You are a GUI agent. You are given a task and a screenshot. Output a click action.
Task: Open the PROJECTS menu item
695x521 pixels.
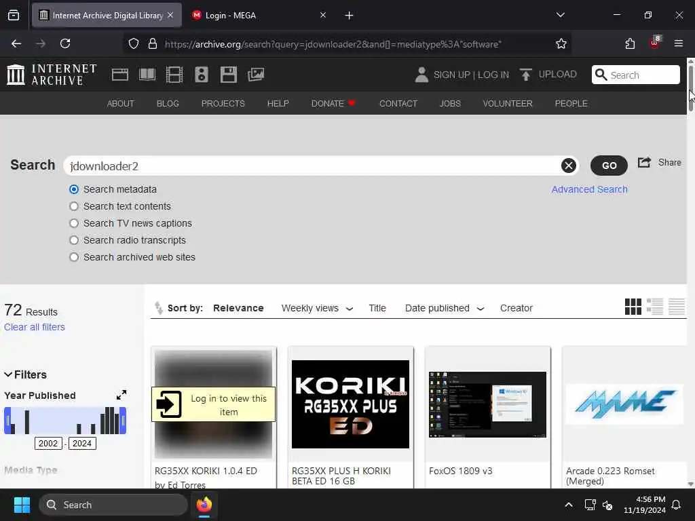pyautogui.click(x=223, y=103)
